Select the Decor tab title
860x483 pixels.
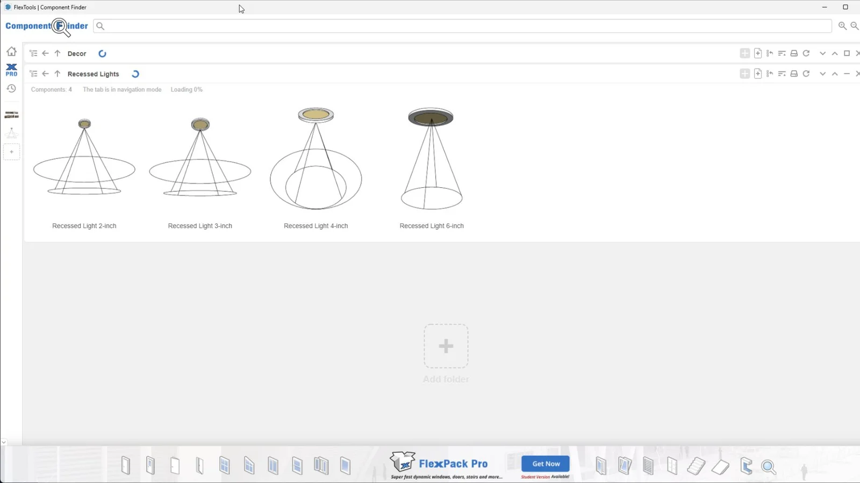coord(77,54)
